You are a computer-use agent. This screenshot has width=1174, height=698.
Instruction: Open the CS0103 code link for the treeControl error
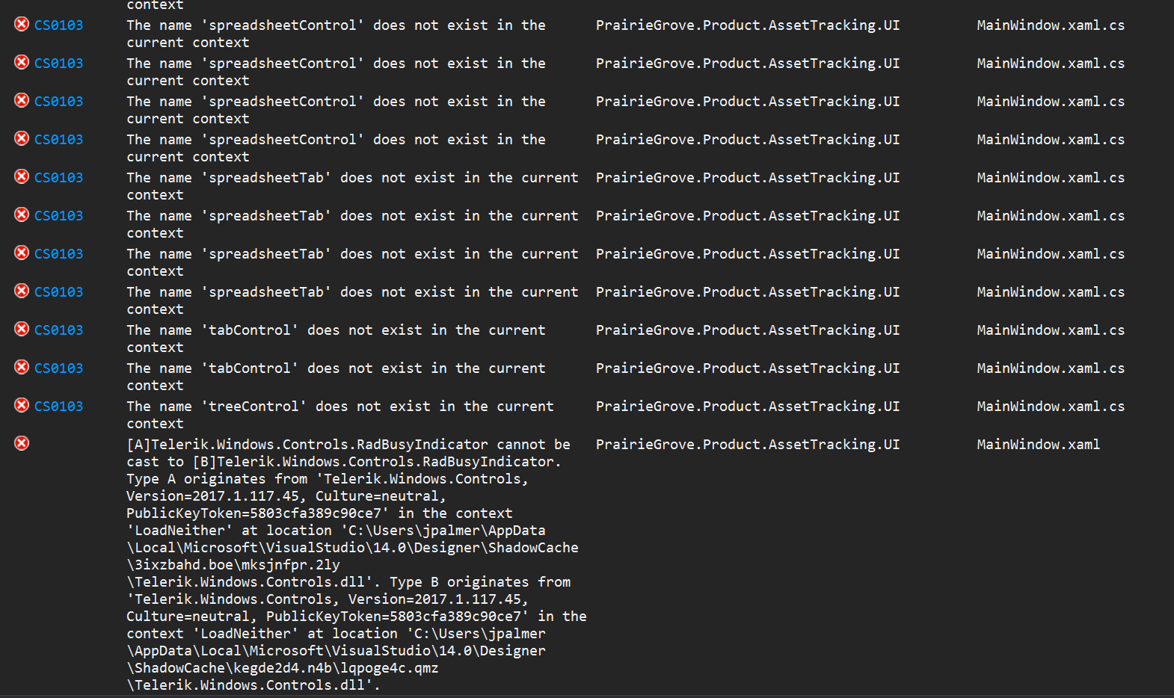(58, 407)
